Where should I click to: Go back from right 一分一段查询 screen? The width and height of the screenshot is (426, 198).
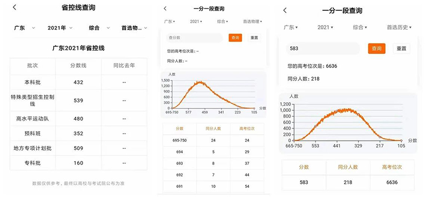tap(285, 11)
